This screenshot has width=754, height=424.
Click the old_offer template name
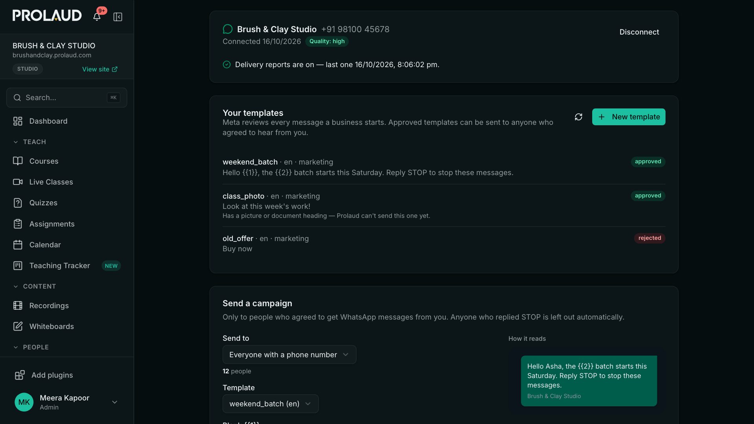(238, 238)
